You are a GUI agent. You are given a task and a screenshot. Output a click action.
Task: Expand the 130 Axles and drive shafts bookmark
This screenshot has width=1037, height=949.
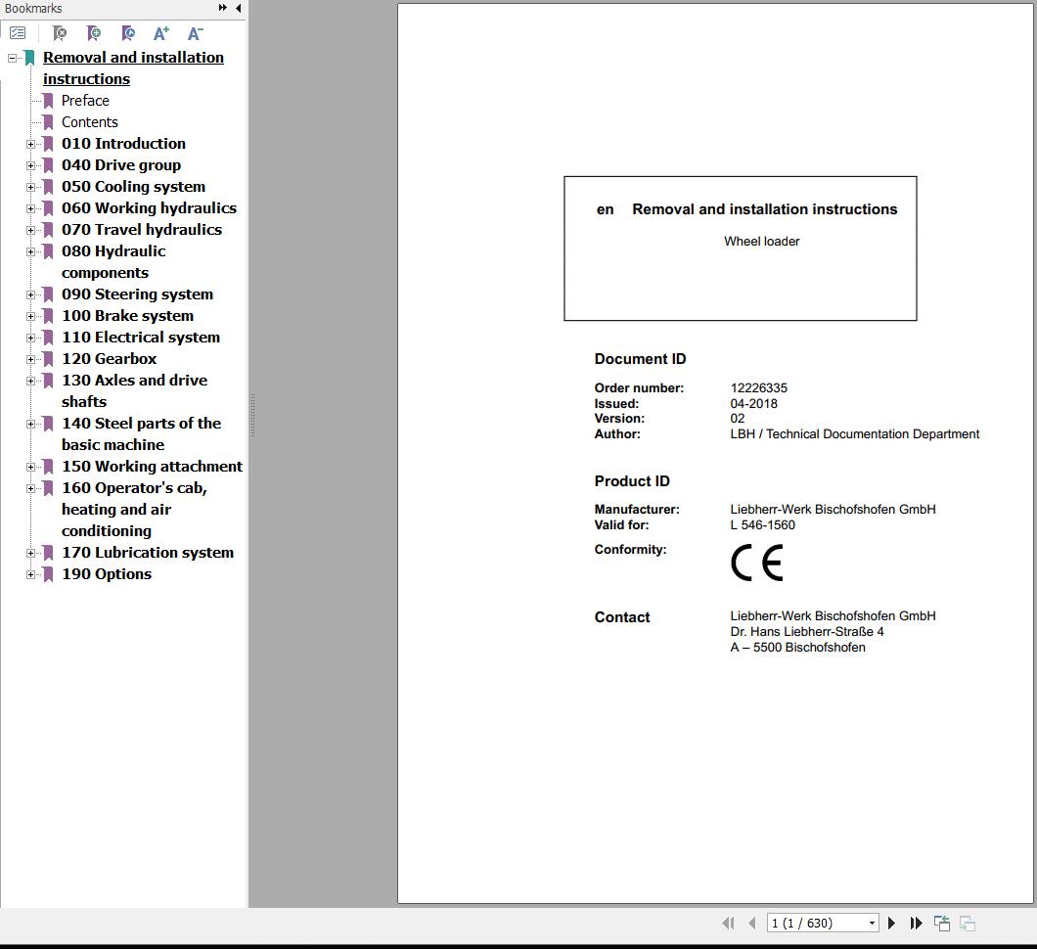(x=30, y=381)
